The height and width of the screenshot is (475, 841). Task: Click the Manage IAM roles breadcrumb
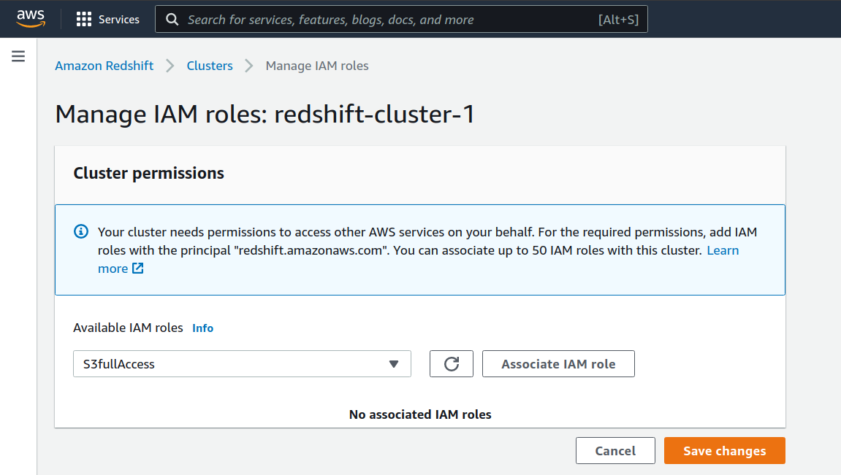317,66
